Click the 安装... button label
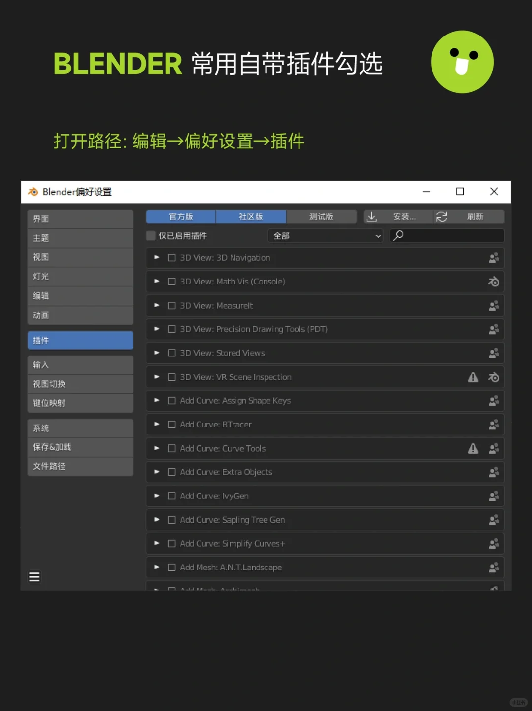This screenshot has width=532, height=711. tap(404, 217)
